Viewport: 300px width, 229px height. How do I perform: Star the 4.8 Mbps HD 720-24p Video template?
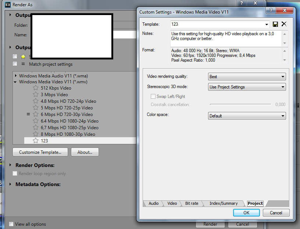coord(36,101)
